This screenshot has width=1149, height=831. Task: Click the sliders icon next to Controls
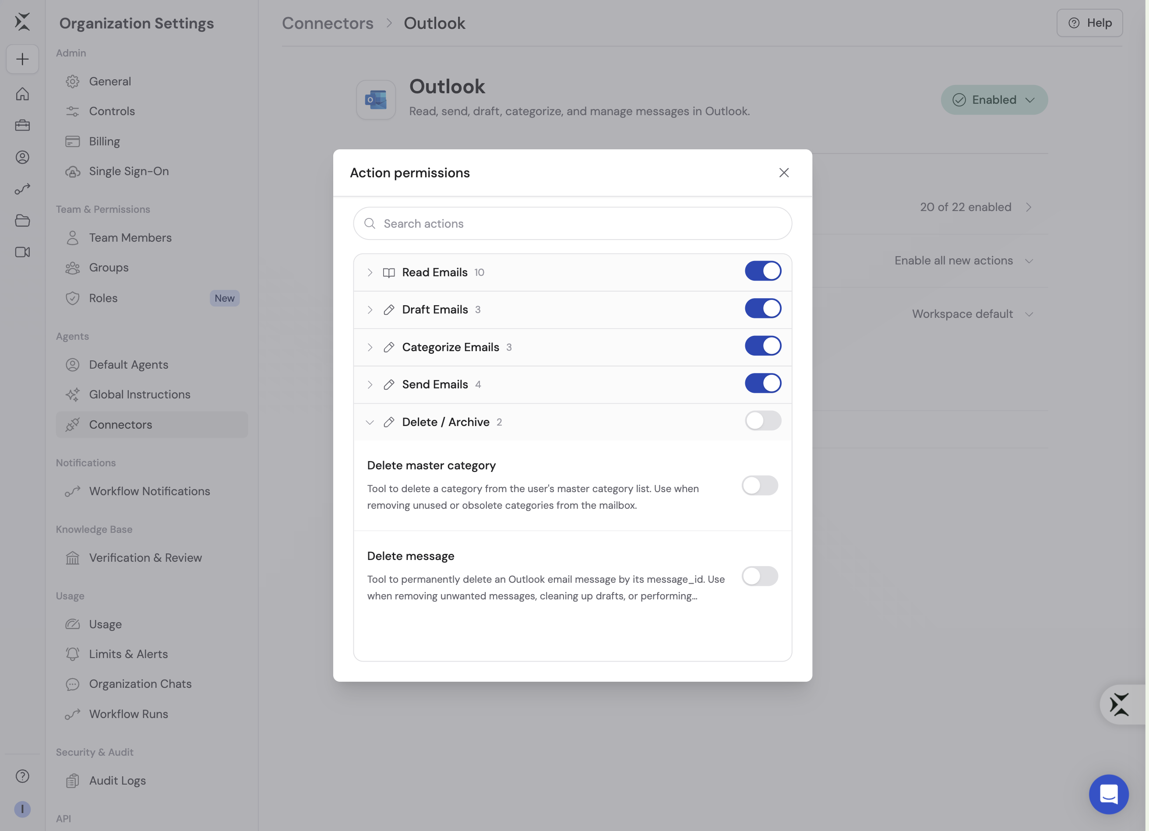tap(72, 112)
